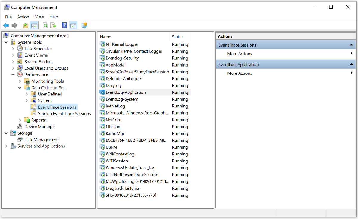Expand the Shared Folders node
358x219 pixels.
[13, 62]
